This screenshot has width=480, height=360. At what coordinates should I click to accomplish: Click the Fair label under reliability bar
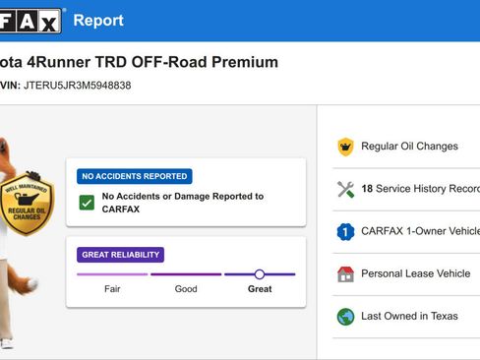(x=112, y=289)
